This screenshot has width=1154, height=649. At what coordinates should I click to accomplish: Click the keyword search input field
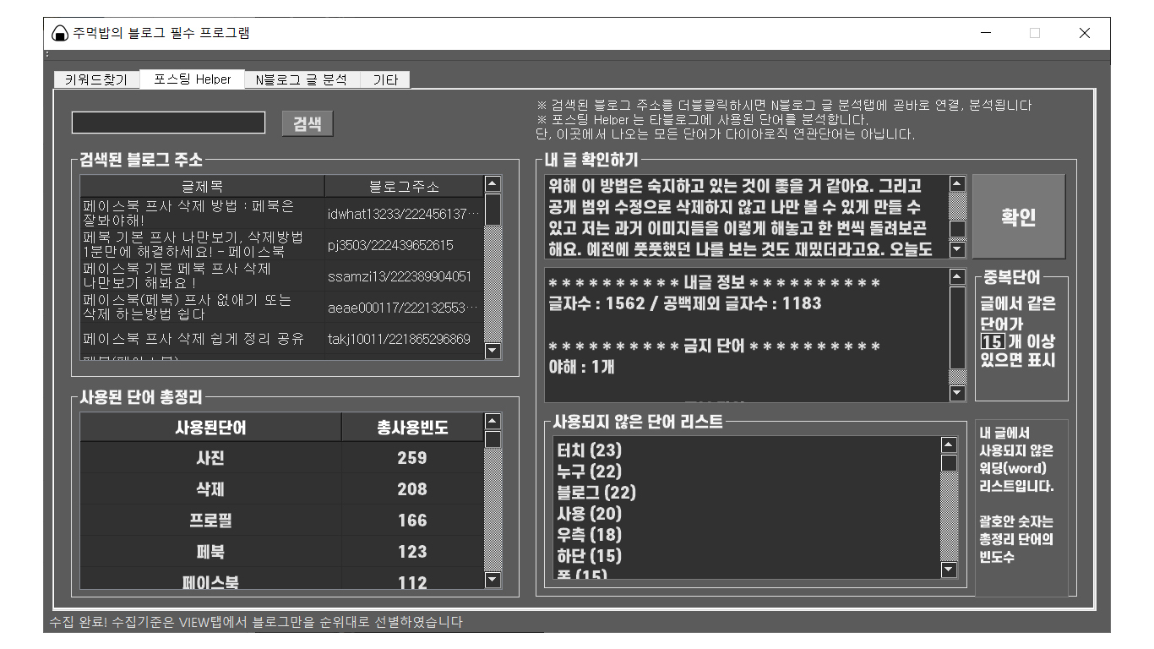(168, 123)
